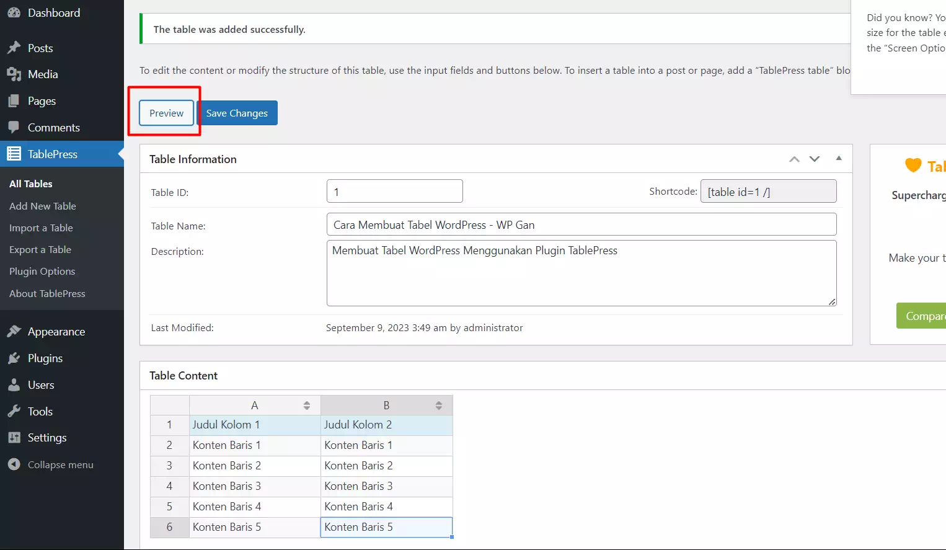Select row 1 header number

(x=169, y=425)
